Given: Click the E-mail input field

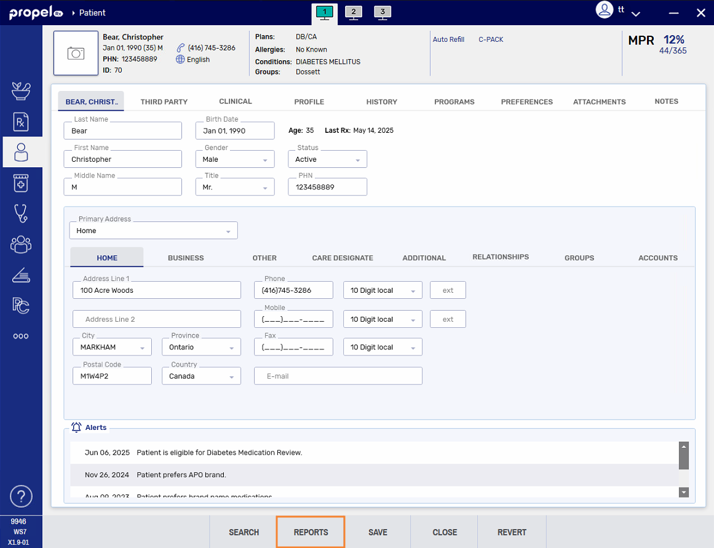Looking at the screenshot, I should (338, 375).
